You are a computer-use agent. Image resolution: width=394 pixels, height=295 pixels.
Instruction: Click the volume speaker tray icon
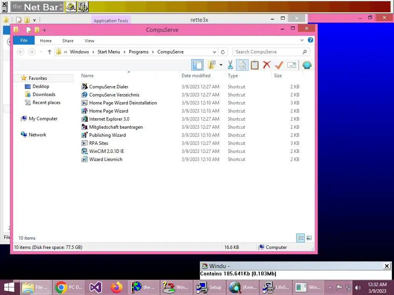tap(358, 287)
